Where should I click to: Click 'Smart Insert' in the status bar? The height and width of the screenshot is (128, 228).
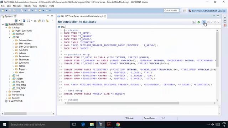tap(150, 118)
